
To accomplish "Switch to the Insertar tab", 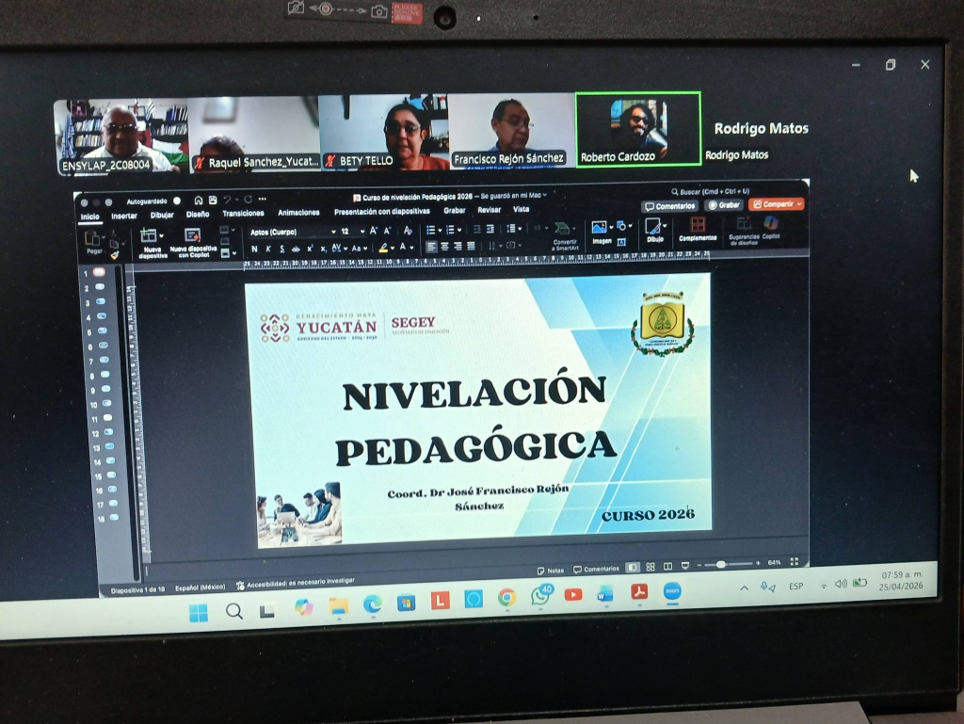I will tap(123, 216).
